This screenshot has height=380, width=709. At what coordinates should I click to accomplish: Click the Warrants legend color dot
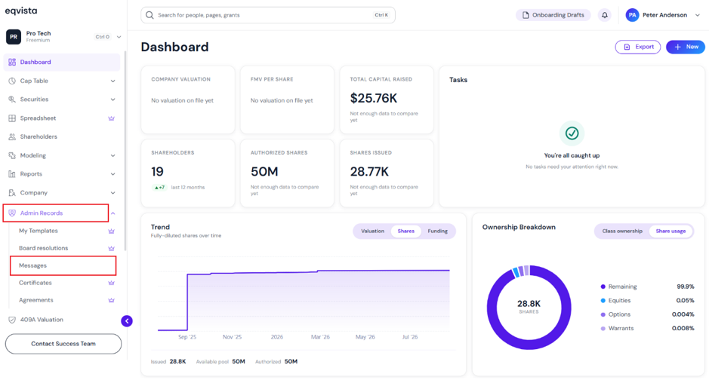(603, 329)
